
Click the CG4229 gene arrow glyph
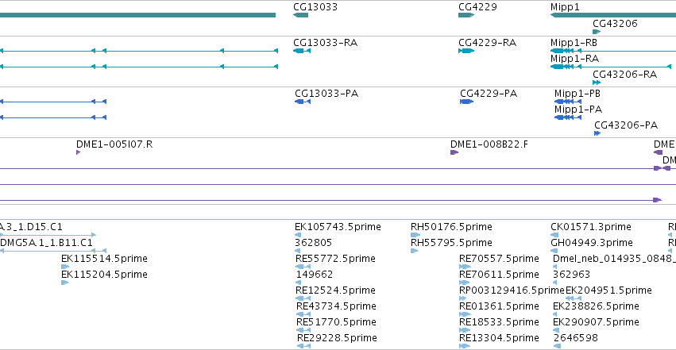(x=466, y=15)
